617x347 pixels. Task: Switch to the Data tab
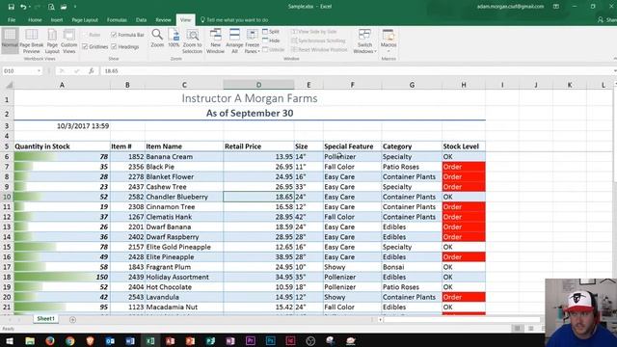click(x=142, y=19)
